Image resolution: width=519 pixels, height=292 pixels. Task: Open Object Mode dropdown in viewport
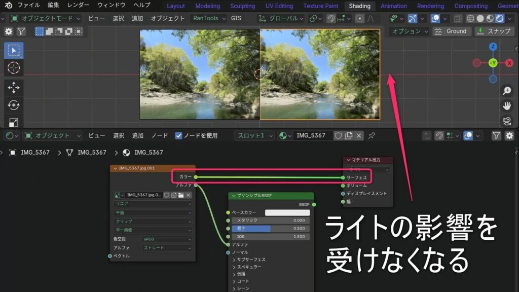45,19
